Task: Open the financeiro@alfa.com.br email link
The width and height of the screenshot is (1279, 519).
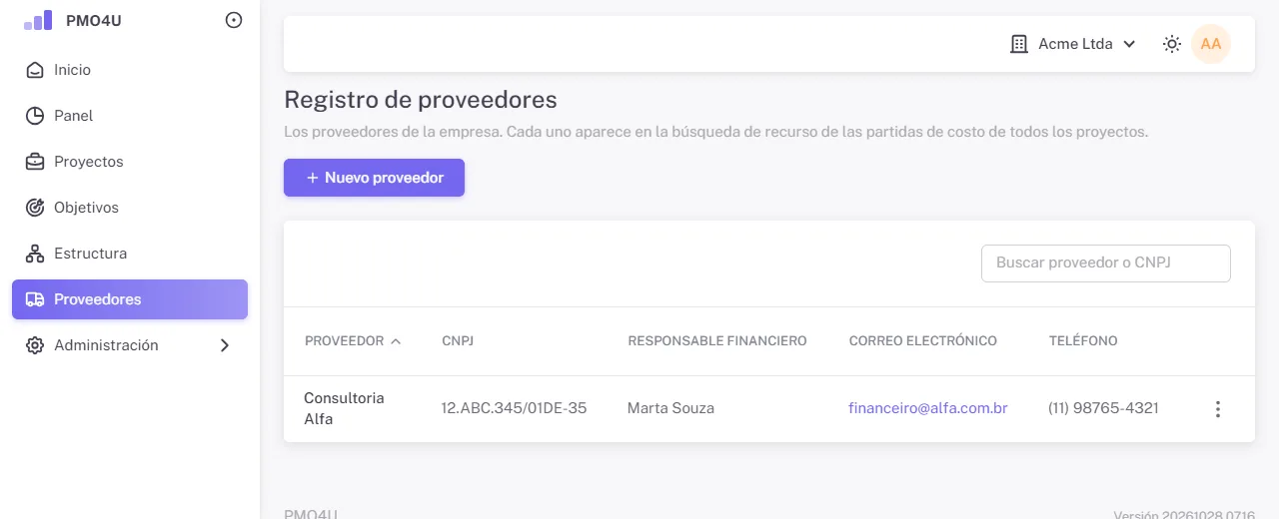Action: [x=928, y=408]
